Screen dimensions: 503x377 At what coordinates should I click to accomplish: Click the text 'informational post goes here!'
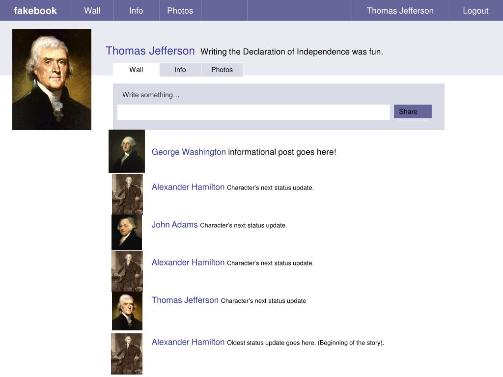tap(282, 152)
